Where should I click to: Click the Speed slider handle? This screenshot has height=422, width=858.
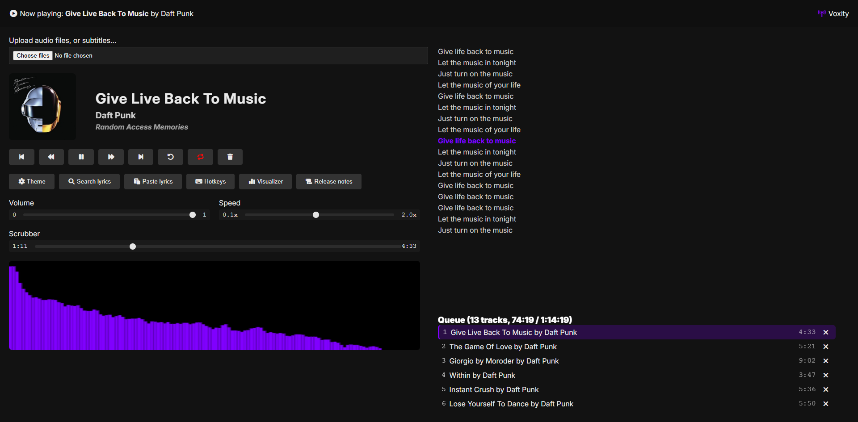(x=316, y=215)
